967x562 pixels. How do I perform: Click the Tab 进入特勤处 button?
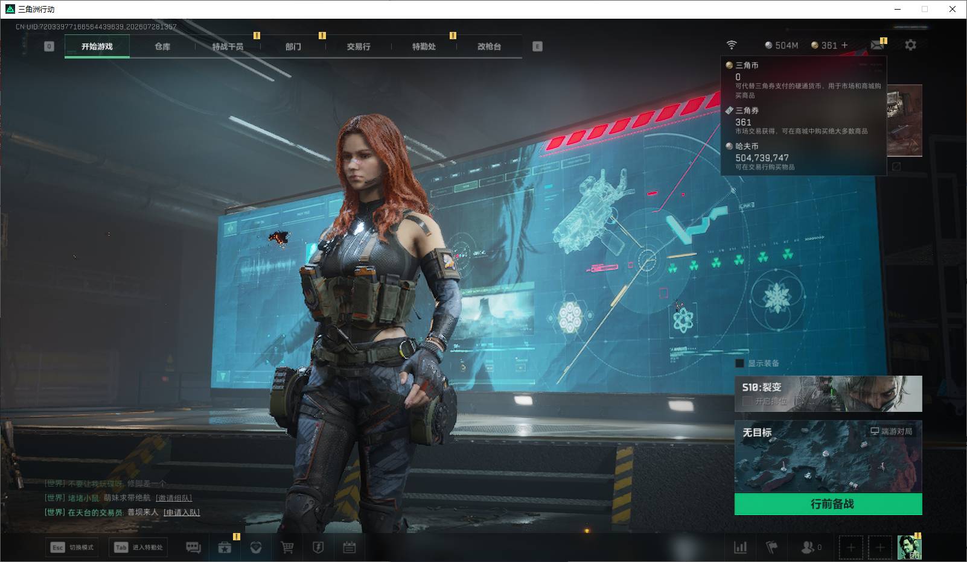click(x=139, y=548)
